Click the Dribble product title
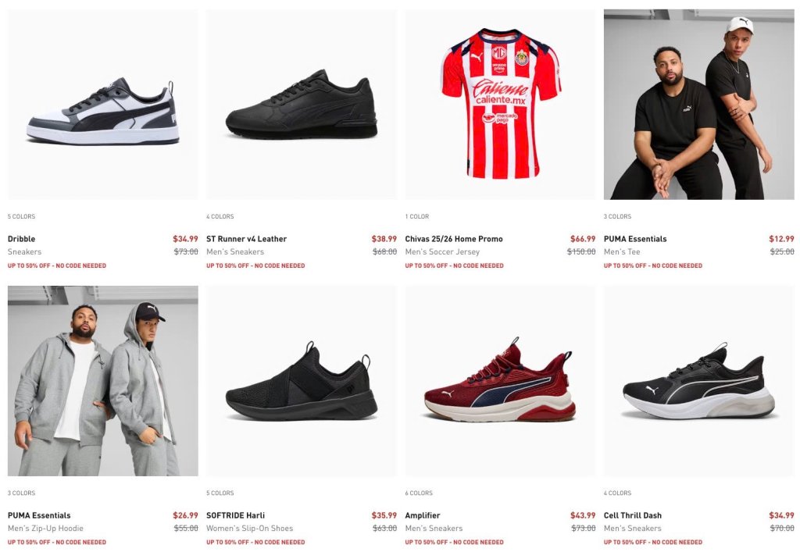This screenshot has height=552, width=800. 21,239
